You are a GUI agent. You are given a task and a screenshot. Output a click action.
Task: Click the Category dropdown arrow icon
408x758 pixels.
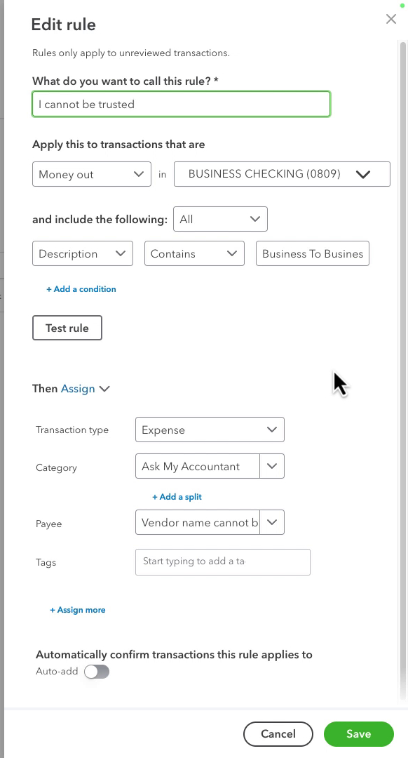pyautogui.click(x=272, y=466)
